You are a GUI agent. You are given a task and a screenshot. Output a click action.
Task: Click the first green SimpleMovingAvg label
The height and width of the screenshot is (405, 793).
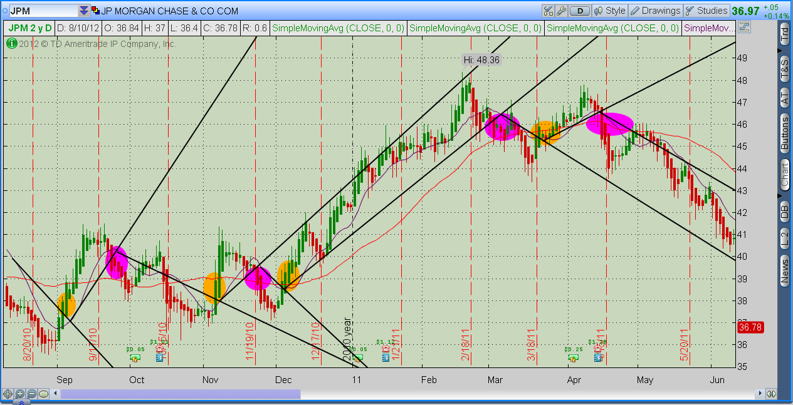point(337,28)
